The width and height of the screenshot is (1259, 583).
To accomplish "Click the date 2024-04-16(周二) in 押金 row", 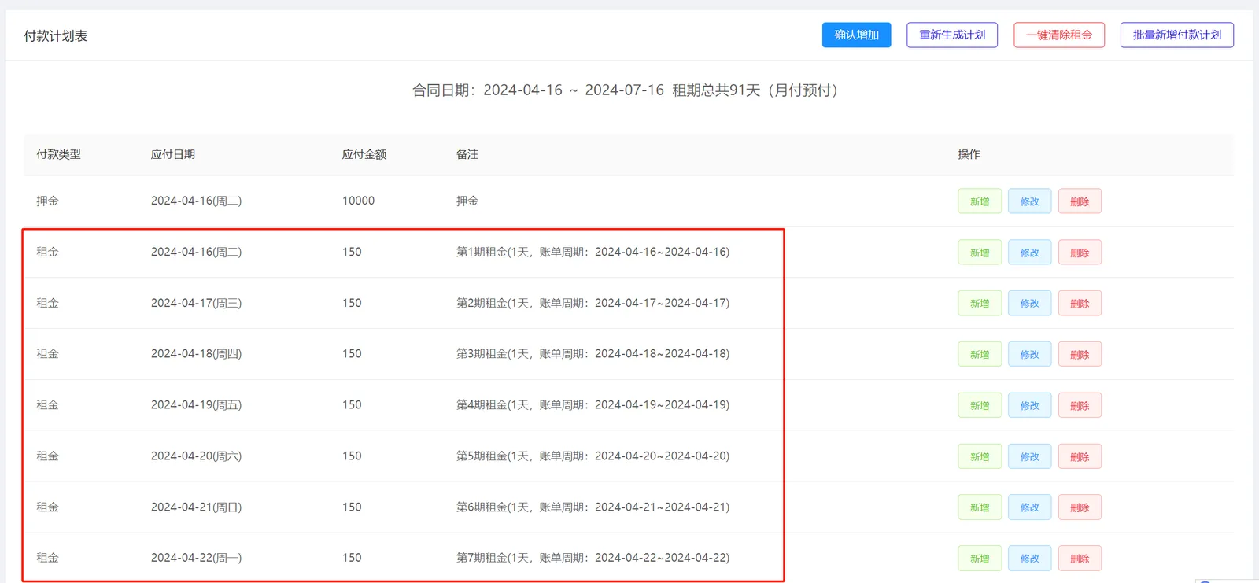I will click(x=196, y=201).
